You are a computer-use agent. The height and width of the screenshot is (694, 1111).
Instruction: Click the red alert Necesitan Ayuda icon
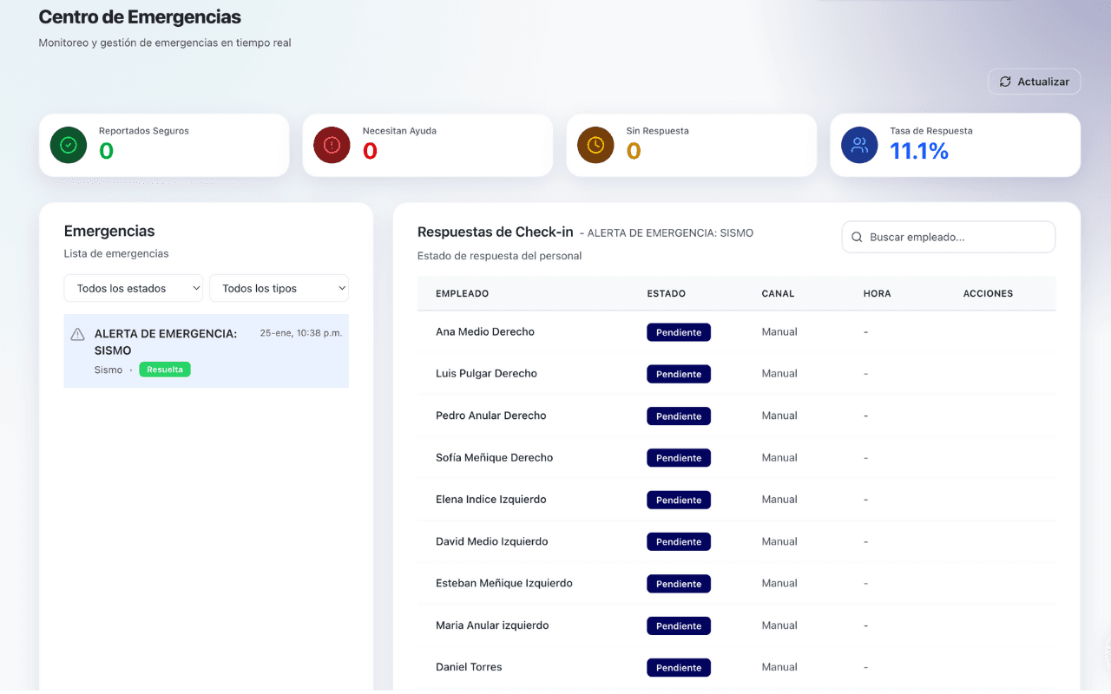(x=332, y=145)
